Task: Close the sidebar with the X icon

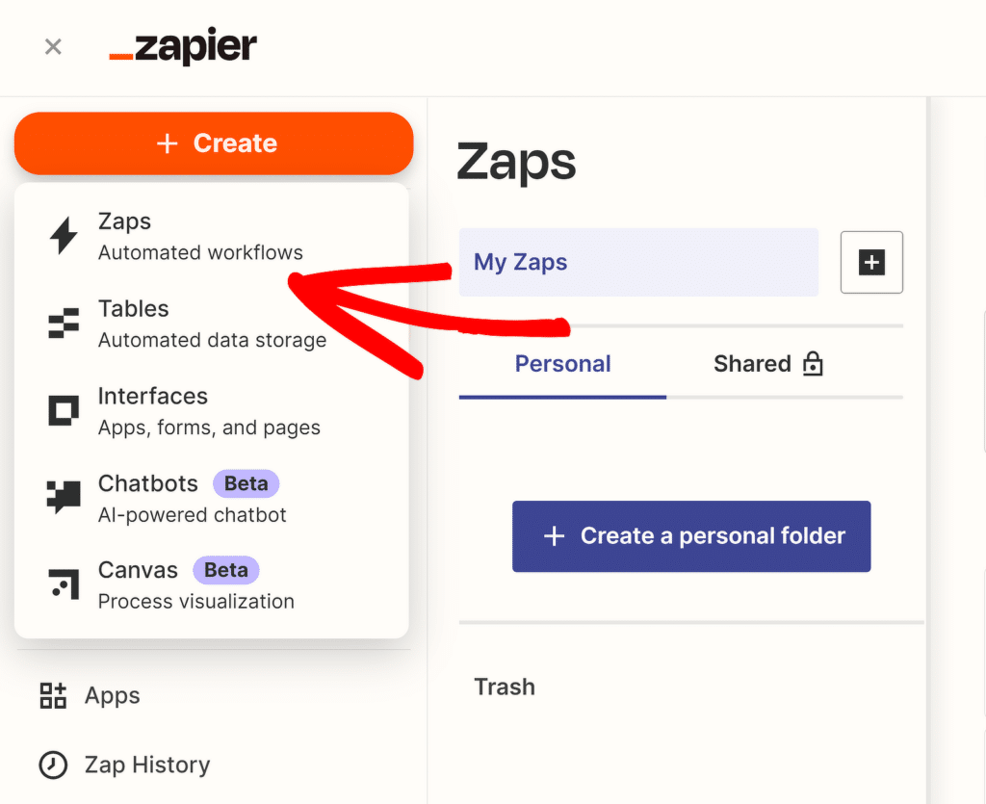Action: tap(53, 46)
